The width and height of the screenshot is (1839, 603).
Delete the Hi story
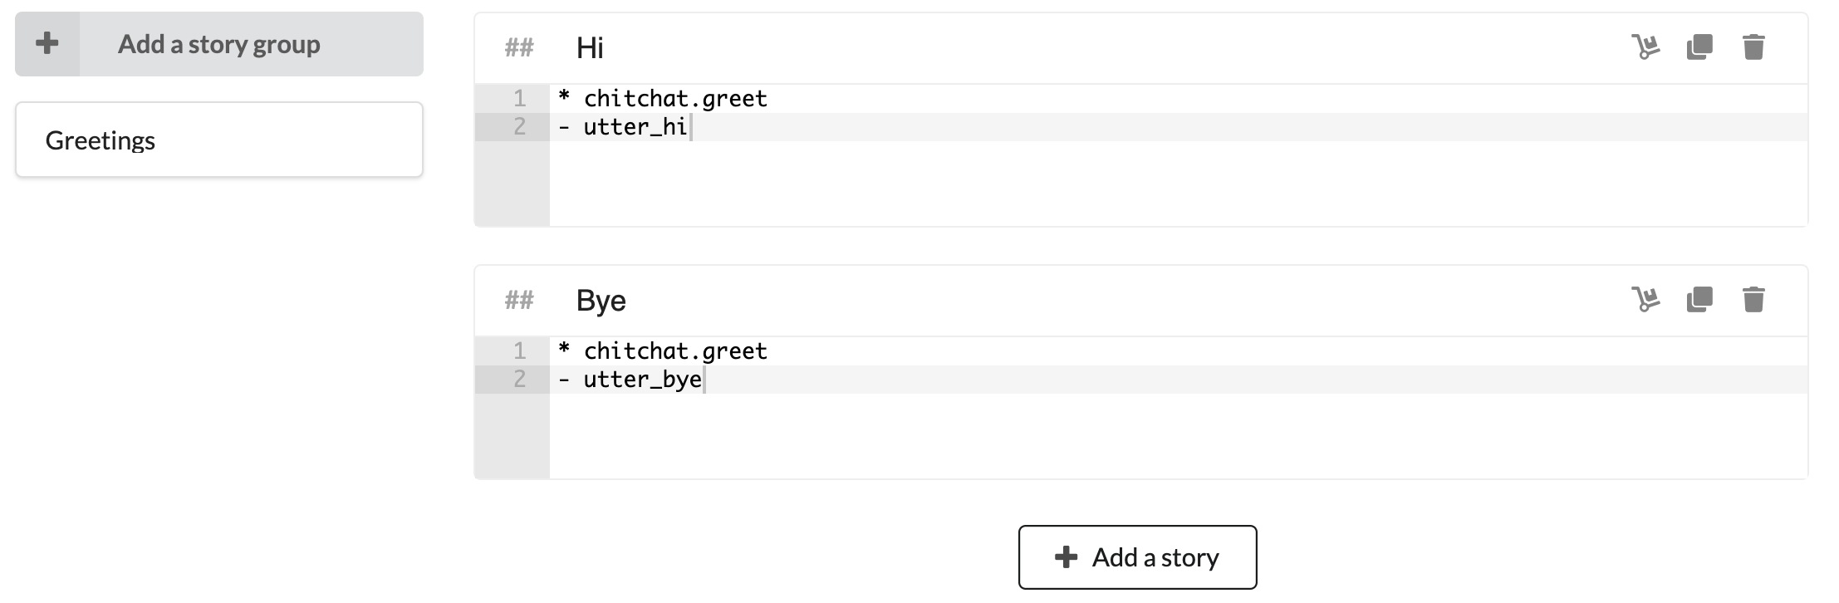tap(1753, 47)
